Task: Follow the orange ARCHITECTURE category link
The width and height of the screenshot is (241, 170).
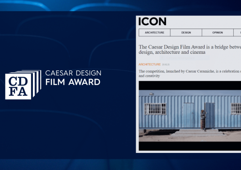Action: coord(149,64)
